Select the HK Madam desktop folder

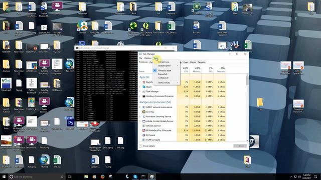pos(57,84)
